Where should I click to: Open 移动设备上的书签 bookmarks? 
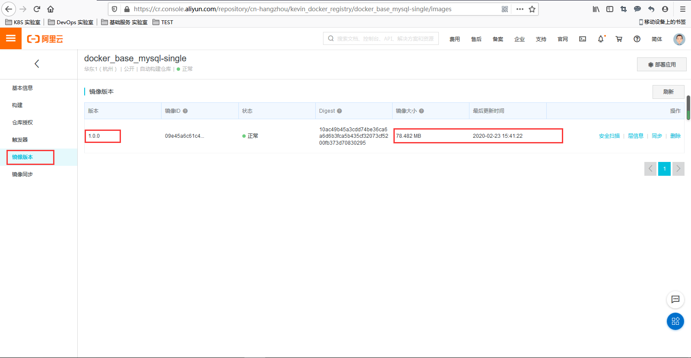coord(662,22)
